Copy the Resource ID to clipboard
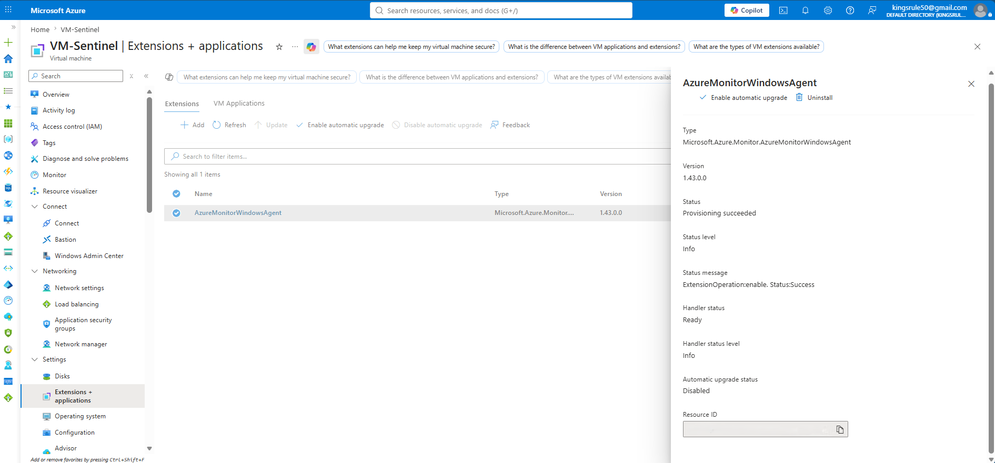Screen dimensions: 995x463 [840, 429]
